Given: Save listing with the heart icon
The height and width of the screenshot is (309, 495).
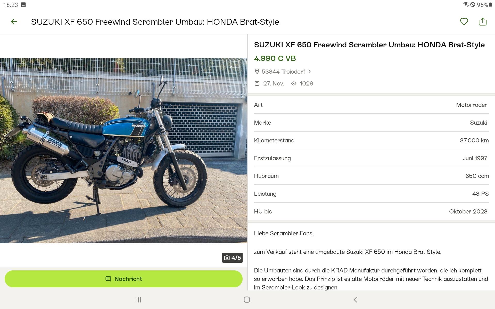Looking at the screenshot, I should point(464,22).
